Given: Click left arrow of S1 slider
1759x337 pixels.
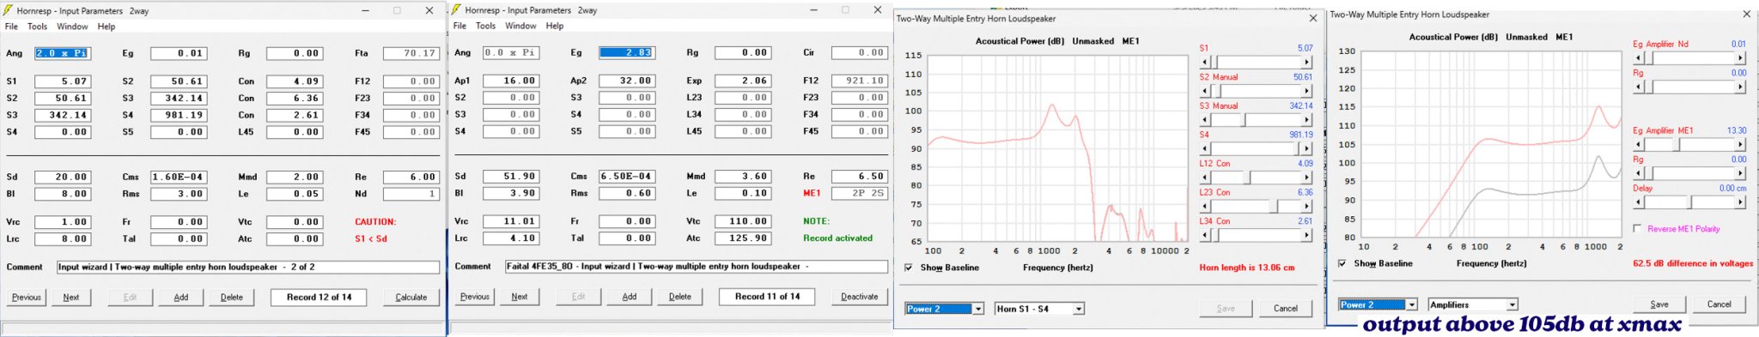Looking at the screenshot, I should point(1204,62).
